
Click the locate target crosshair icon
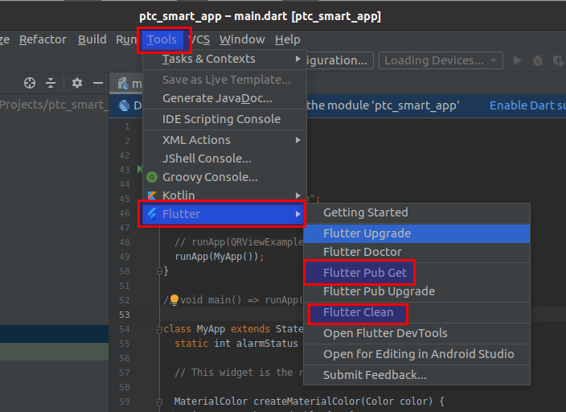click(30, 83)
